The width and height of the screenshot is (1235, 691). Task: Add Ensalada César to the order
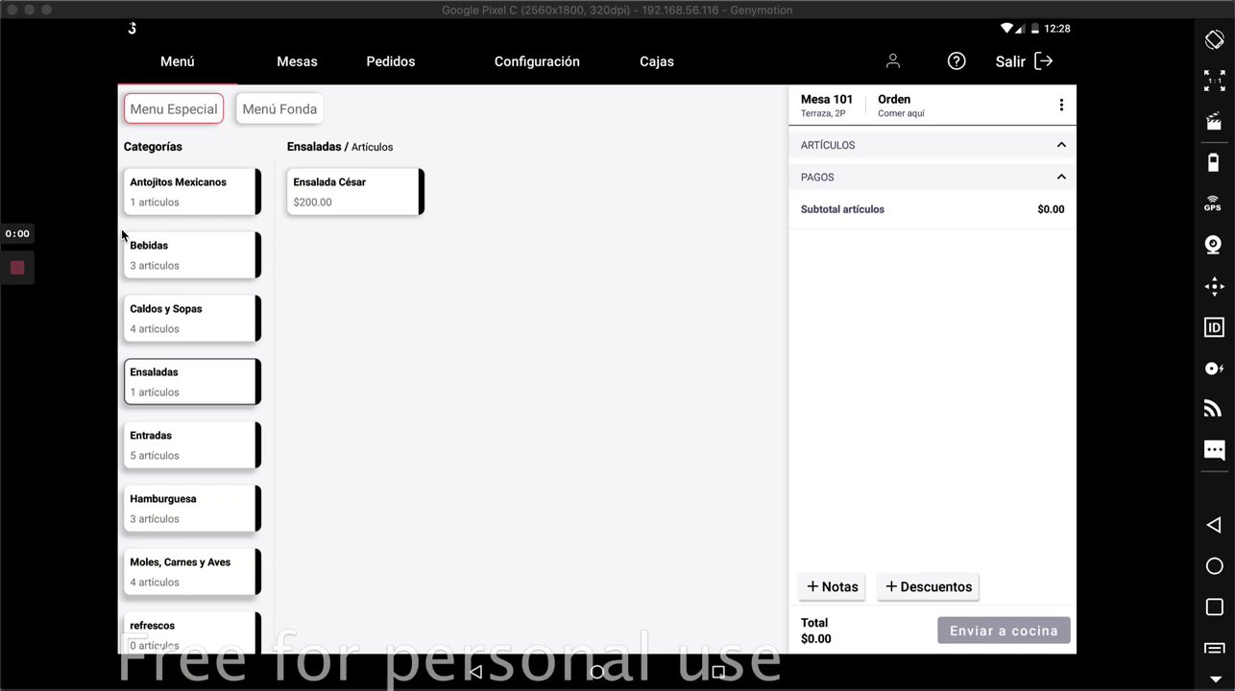355,192
